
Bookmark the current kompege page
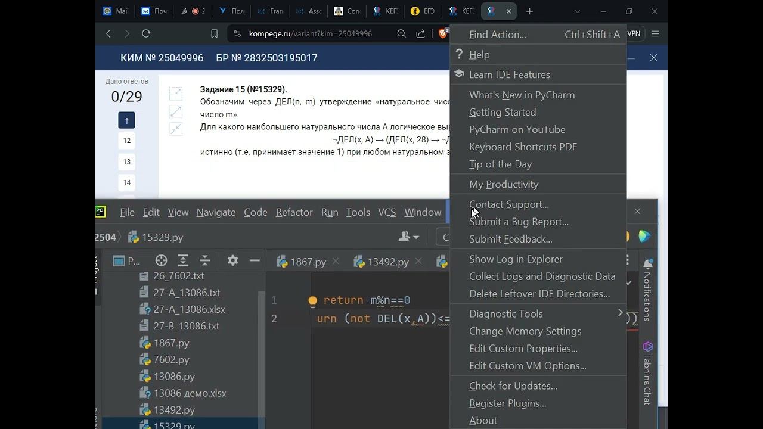point(215,34)
